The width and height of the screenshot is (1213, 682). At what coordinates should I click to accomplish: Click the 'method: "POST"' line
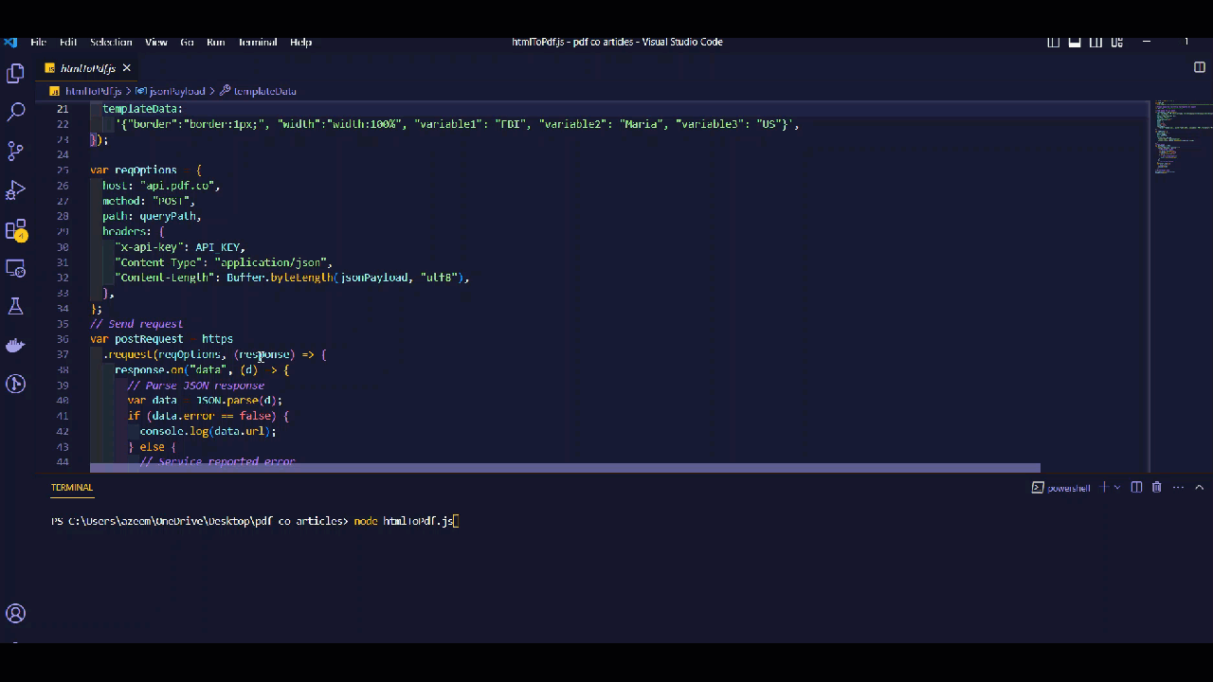(x=149, y=201)
